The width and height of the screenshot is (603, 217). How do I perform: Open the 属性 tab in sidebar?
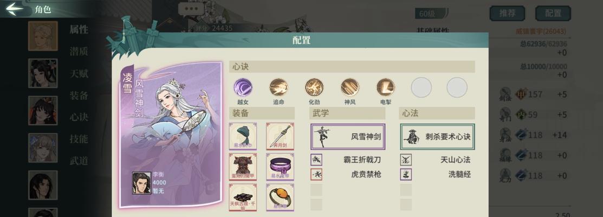79,30
